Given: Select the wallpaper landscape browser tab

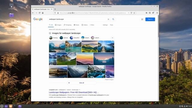Looking at the screenshot, I should tap(42, 9).
